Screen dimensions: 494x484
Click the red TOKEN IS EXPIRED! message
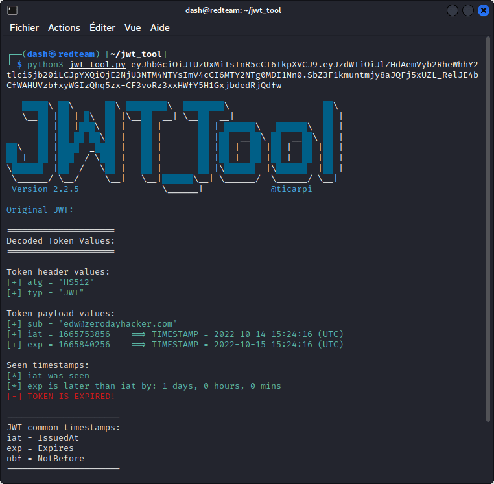click(61, 397)
